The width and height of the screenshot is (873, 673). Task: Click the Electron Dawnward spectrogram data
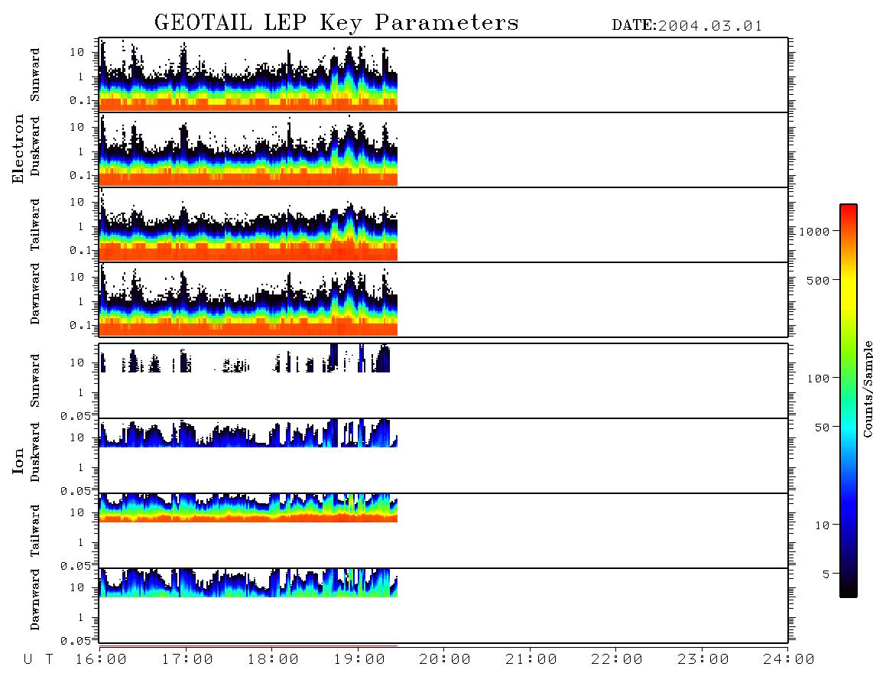[248, 300]
